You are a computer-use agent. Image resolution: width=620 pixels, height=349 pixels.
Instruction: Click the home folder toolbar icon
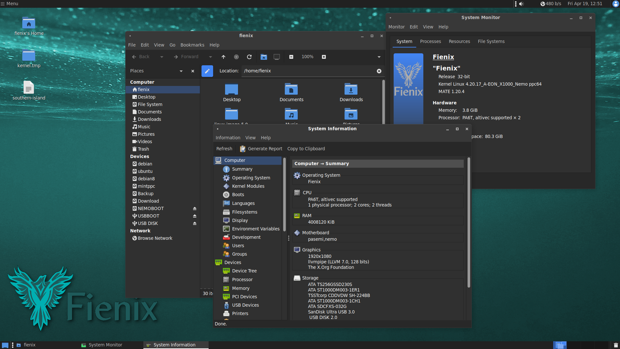(x=264, y=57)
